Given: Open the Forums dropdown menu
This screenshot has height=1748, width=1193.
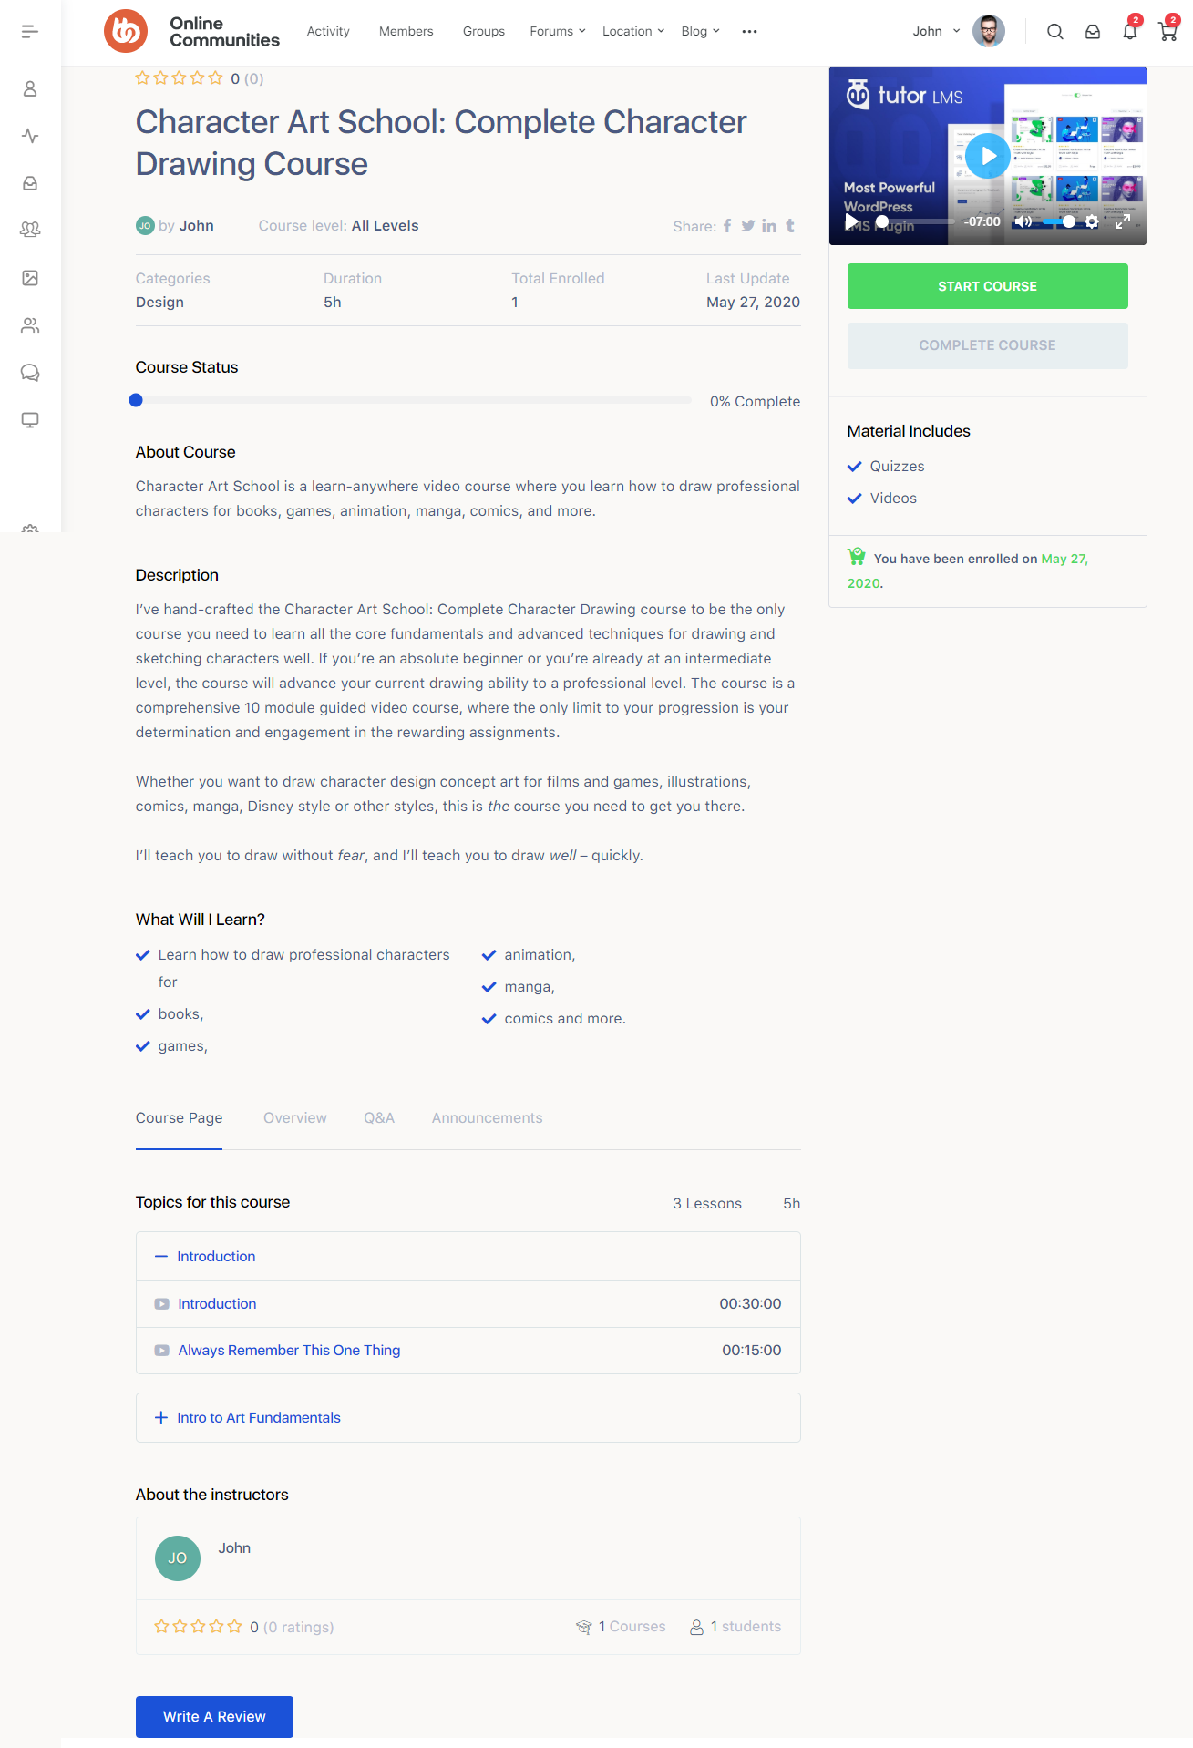Looking at the screenshot, I should coord(558,32).
